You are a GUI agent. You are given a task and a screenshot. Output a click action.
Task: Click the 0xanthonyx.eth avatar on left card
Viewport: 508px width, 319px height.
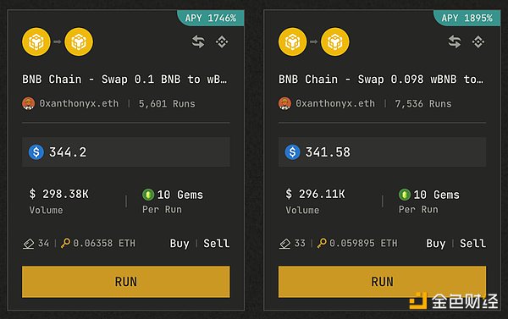[x=28, y=103]
